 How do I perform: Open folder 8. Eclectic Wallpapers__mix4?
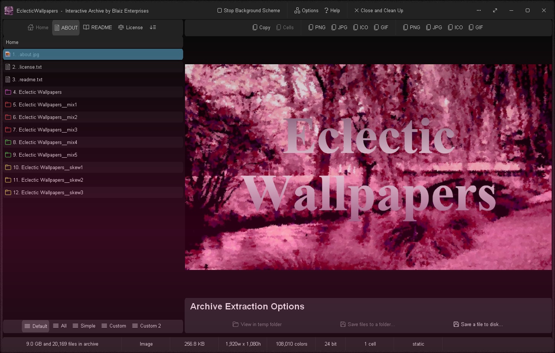click(93, 142)
